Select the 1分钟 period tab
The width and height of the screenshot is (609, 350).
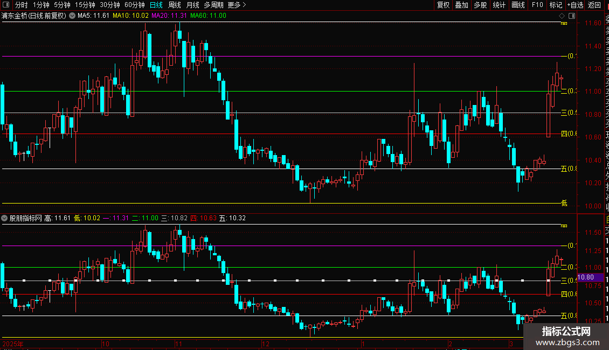tap(41, 5)
